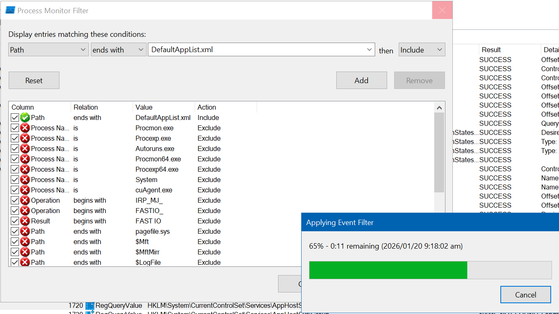Click the Process Monitor icon in the title bar
Image resolution: width=559 pixels, height=314 pixels.
(9, 10)
